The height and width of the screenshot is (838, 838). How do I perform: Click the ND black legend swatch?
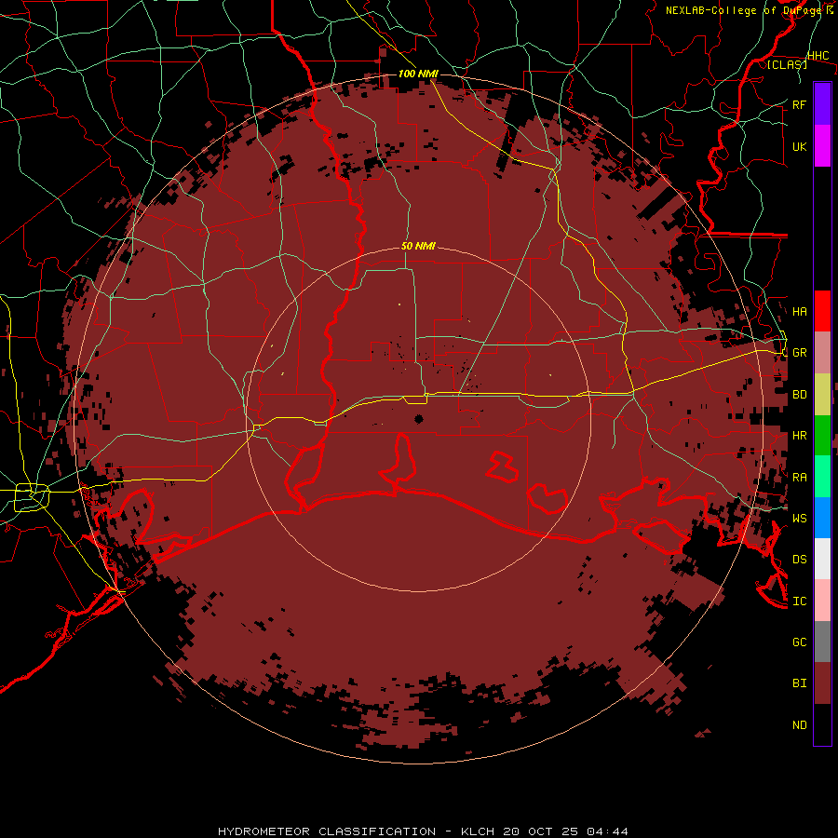822,724
